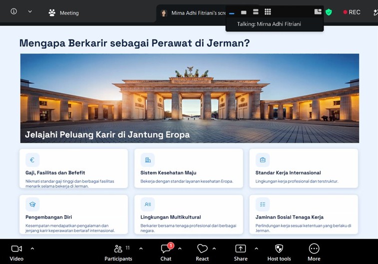Expand the chevron next to meeting info
The width and height of the screenshot is (378, 264).
(30, 11)
